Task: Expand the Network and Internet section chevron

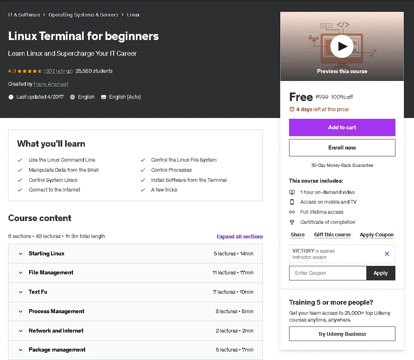Action: (x=21, y=331)
